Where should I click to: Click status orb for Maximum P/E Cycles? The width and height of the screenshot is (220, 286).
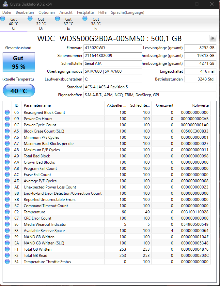click(7, 150)
